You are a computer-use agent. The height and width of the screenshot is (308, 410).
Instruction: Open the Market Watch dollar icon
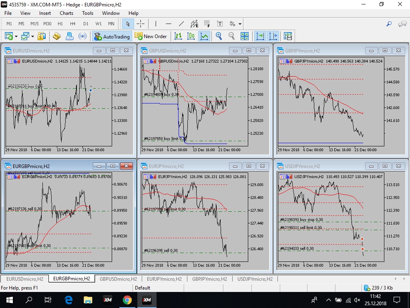[x=42, y=36]
